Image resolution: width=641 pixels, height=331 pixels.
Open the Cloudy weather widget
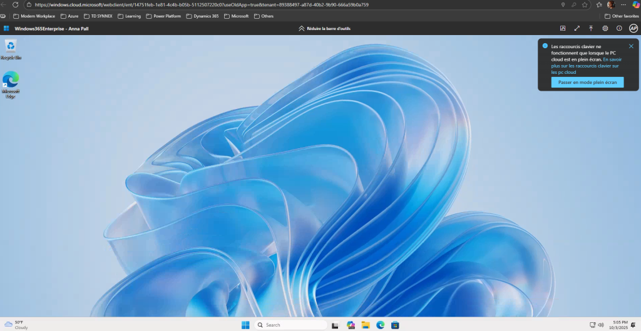coord(17,325)
